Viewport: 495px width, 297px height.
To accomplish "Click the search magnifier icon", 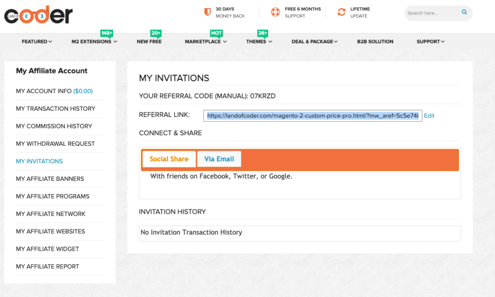I will coord(465,12).
